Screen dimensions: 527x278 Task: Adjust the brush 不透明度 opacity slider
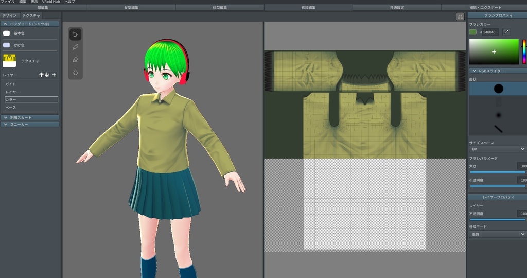[498, 186]
